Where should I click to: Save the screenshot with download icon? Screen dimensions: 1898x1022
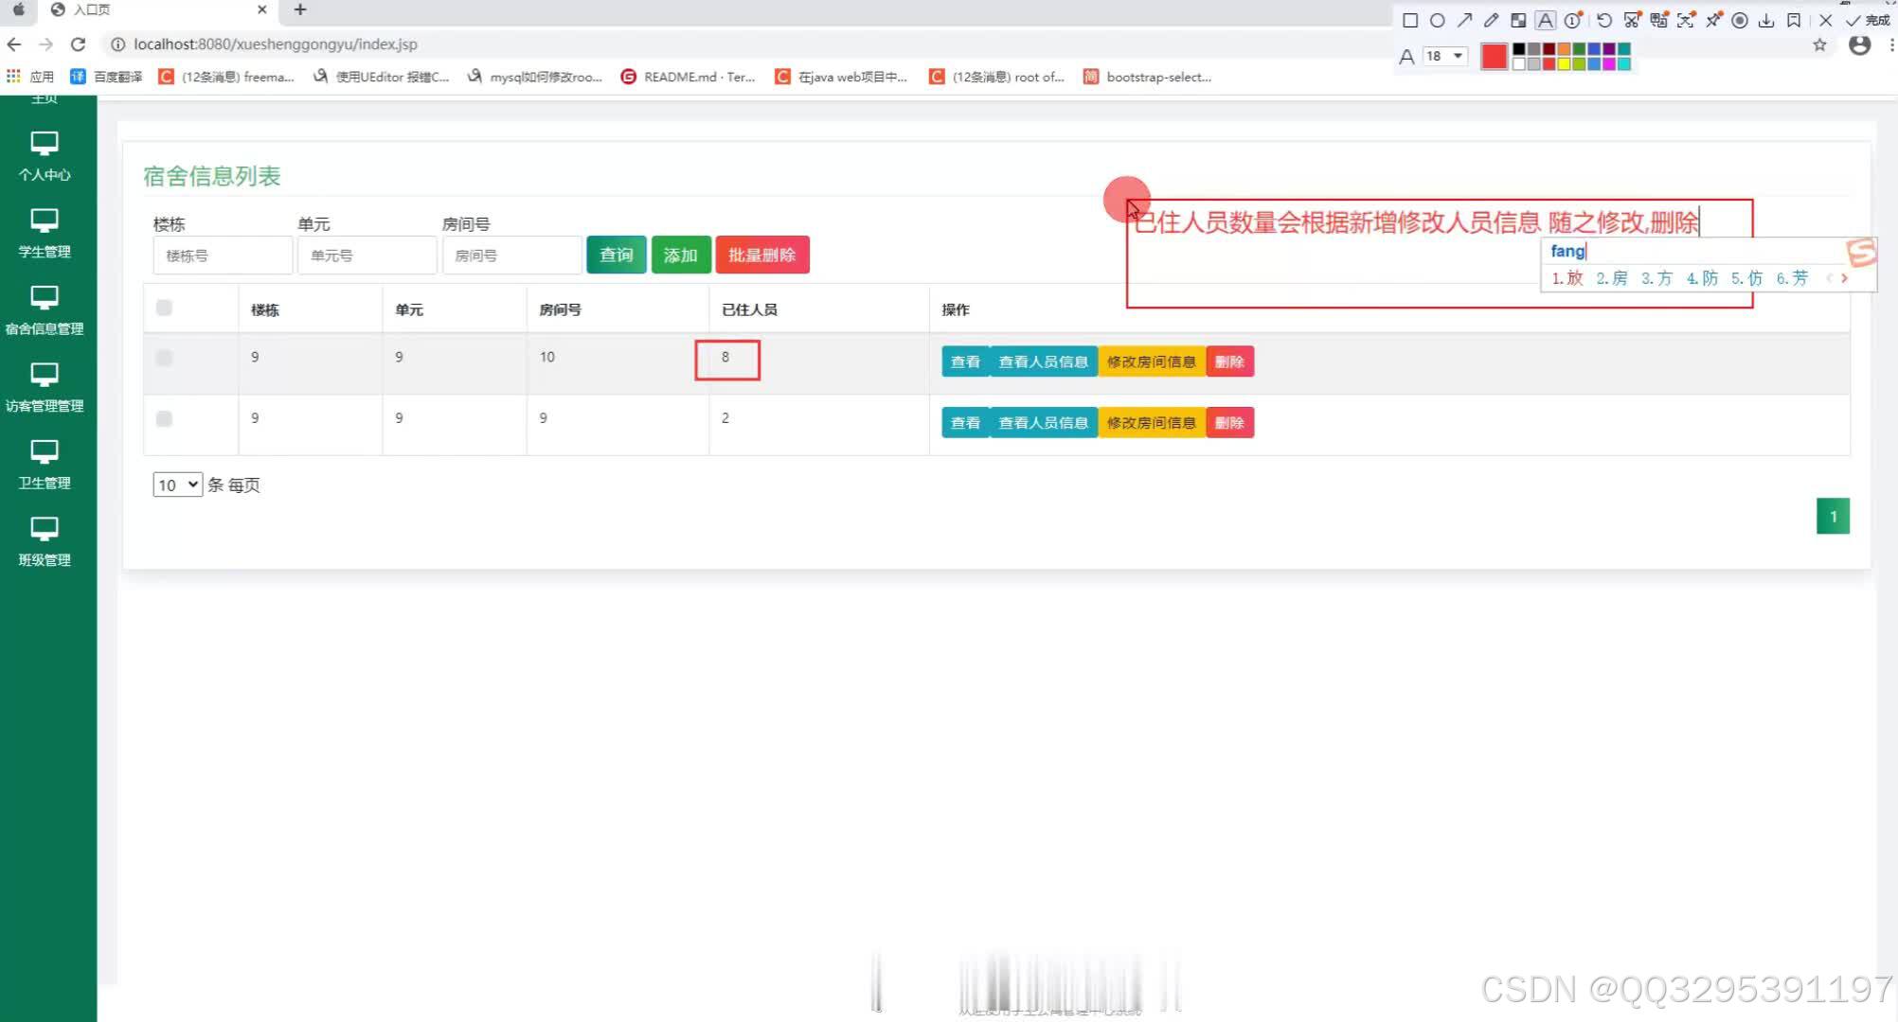click(x=1766, y=20)
